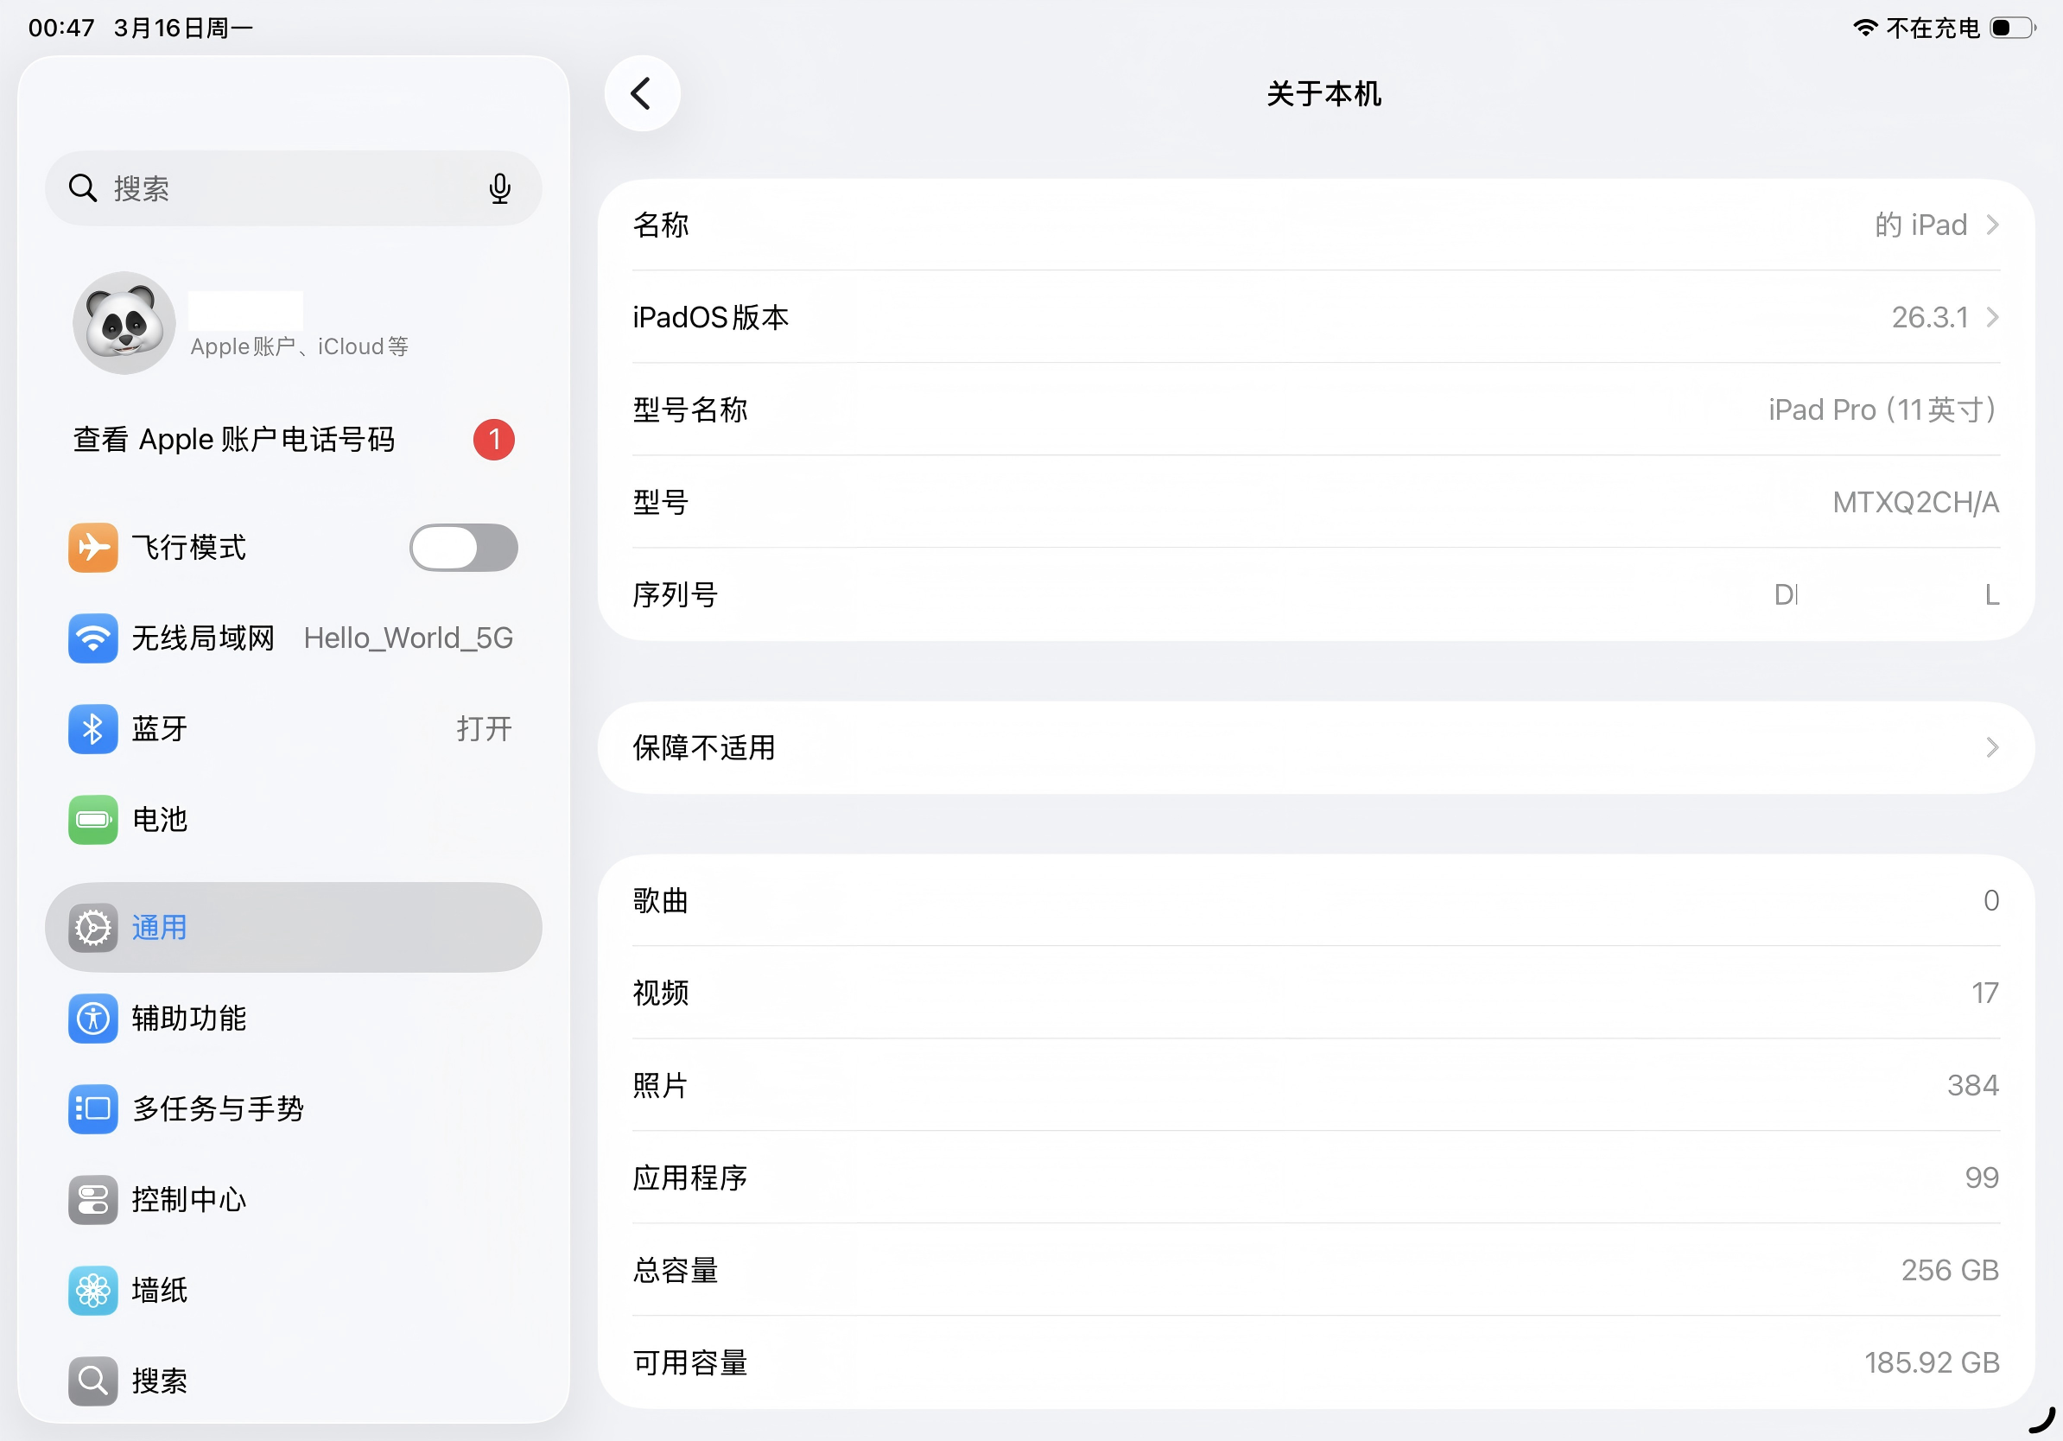
Task: Open the Apple account panda profile
Action: click(124, 323)
